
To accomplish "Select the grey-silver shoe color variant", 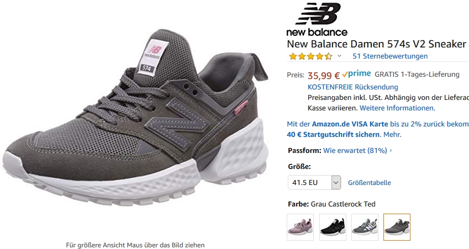I will pyautogui.click(x=365, y=227).
